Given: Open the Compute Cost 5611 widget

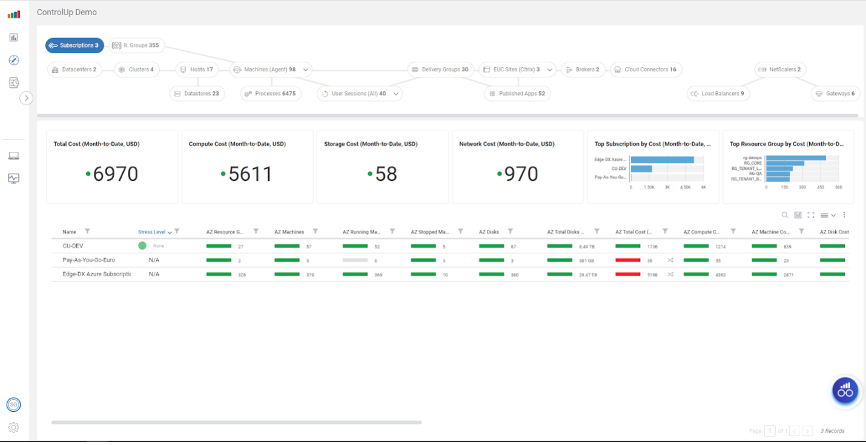Looking at the screenshot, I should (x=248, y=167).
